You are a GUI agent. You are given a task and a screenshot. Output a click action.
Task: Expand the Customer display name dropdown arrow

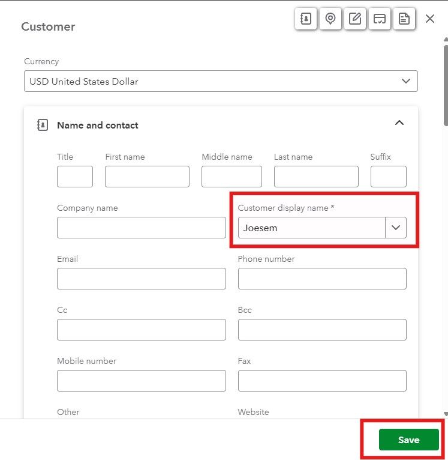point(396,228)
